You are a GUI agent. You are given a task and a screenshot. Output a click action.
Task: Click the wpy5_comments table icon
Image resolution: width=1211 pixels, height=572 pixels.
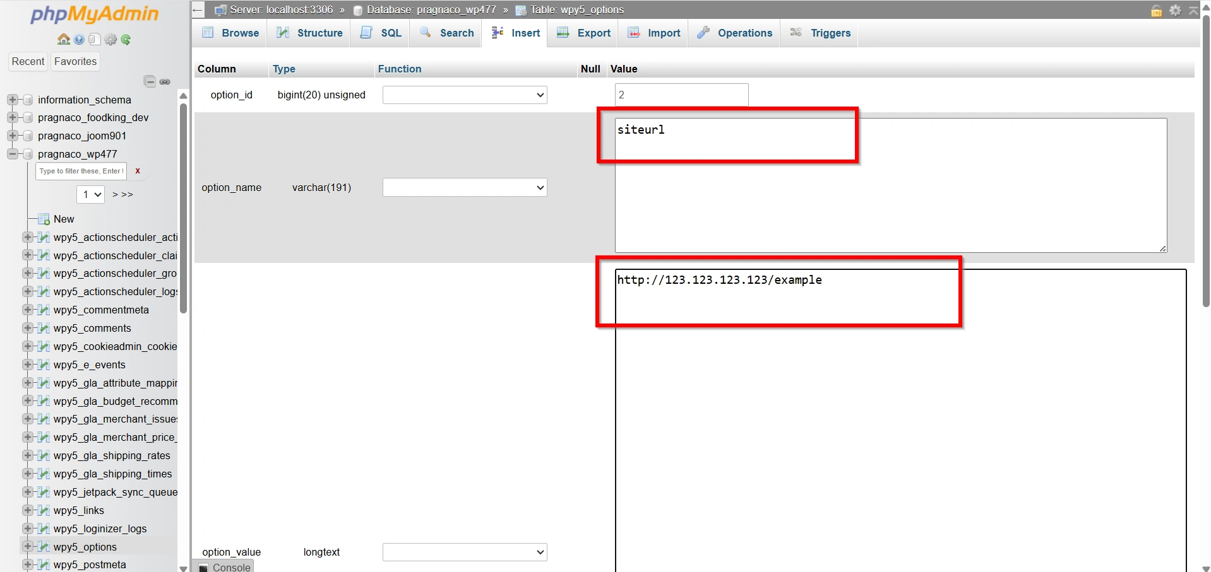coord(44,328)
